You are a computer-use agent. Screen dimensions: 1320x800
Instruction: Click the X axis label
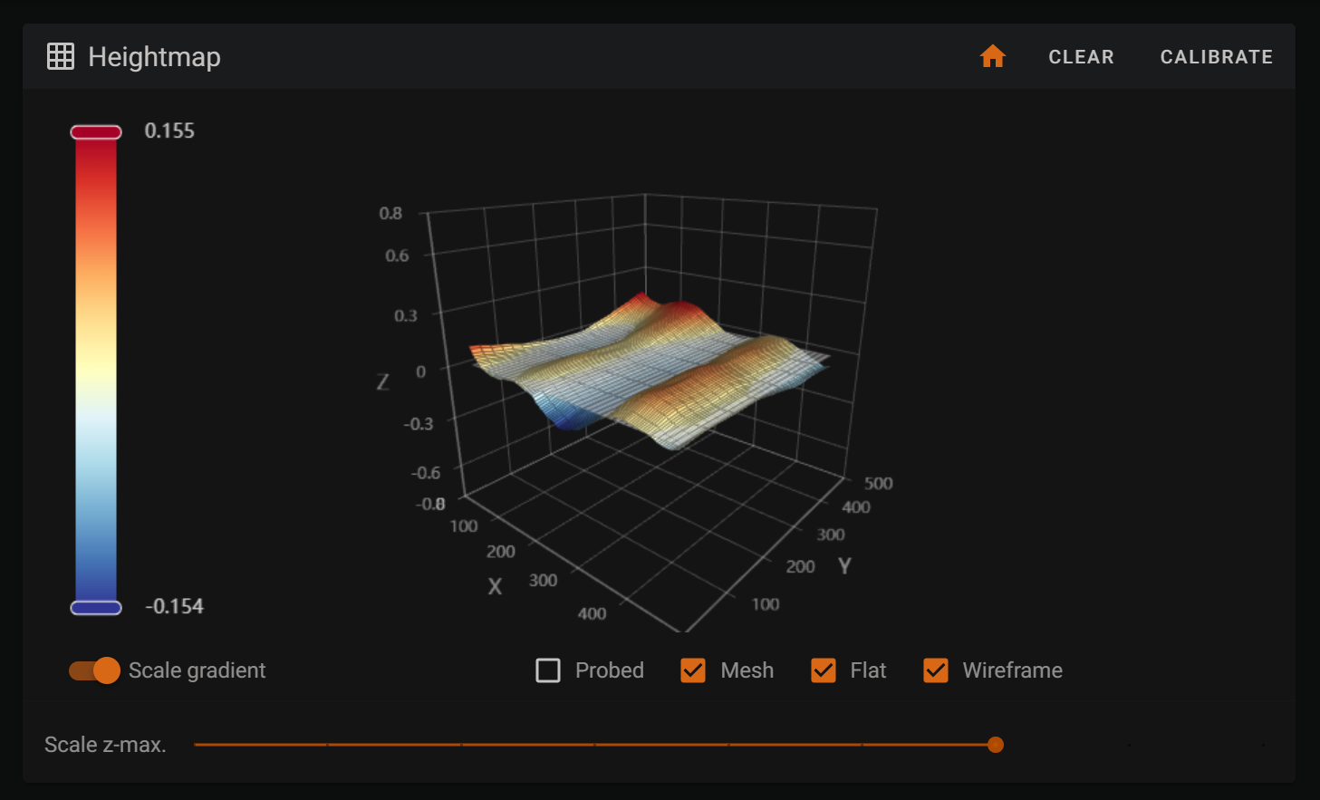495,586
